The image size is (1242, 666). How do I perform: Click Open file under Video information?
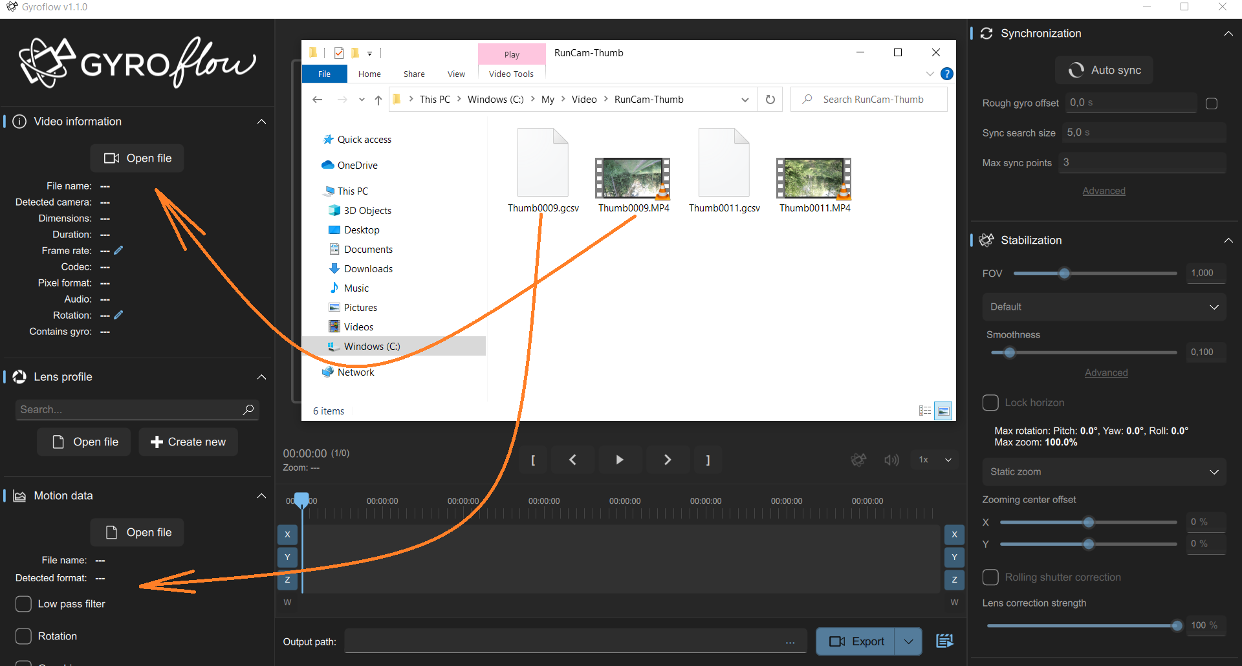click(x=137, y=158)
